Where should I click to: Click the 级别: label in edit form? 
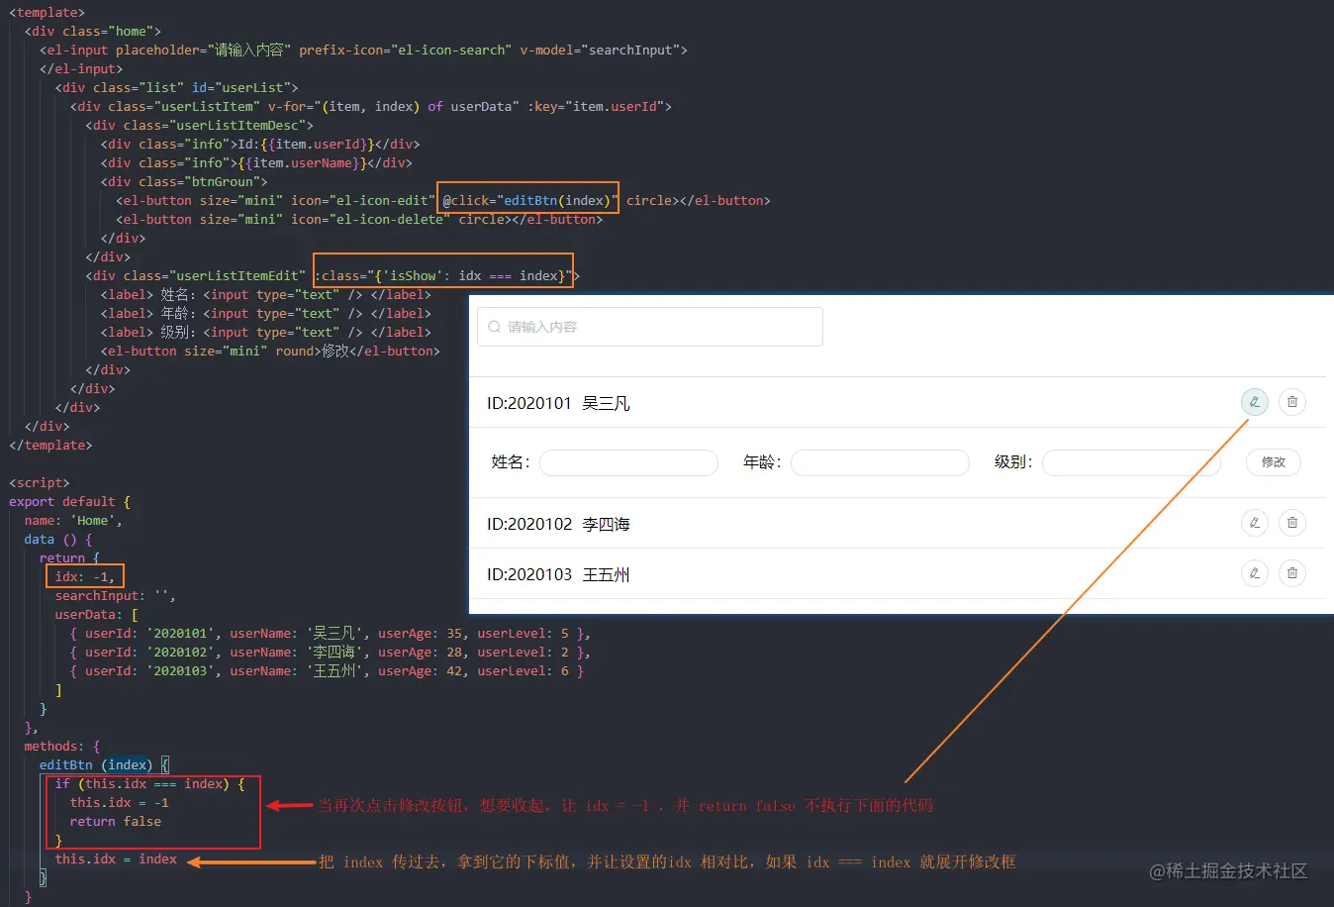point(1013,462)
